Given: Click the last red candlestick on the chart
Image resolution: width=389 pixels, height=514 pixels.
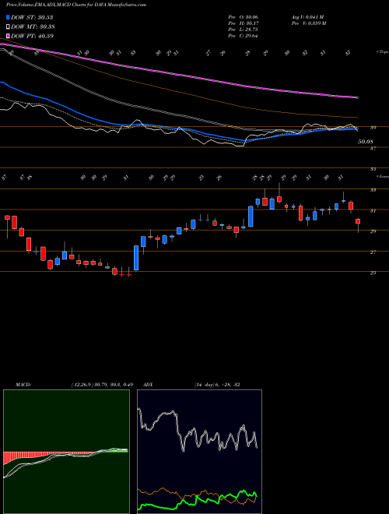Looking at the screenshot, I should click(x=358, y=222).
